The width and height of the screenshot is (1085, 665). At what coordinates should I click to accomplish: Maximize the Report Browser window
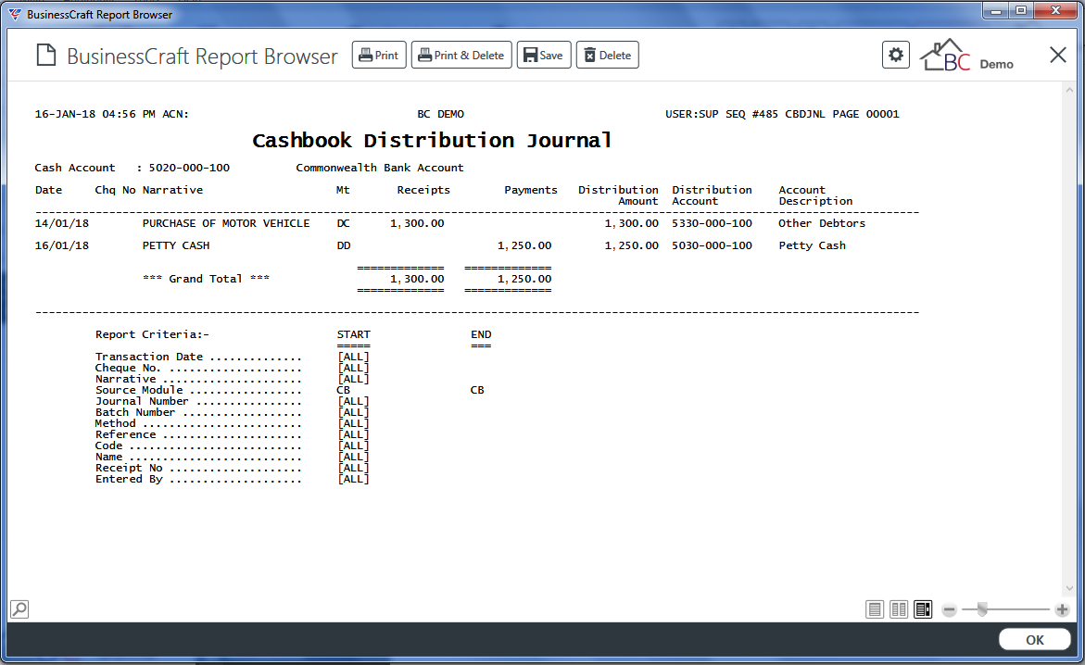1021,11
